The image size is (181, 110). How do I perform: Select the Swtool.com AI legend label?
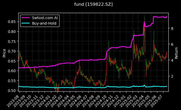coord(46,18)
